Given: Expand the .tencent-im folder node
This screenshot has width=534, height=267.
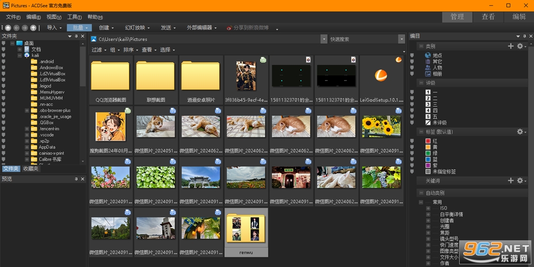Looking at the screenshot, I should click(27, 129).
